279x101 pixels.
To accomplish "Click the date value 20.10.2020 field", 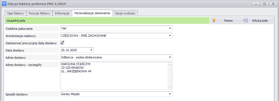I will pos(75,50).
